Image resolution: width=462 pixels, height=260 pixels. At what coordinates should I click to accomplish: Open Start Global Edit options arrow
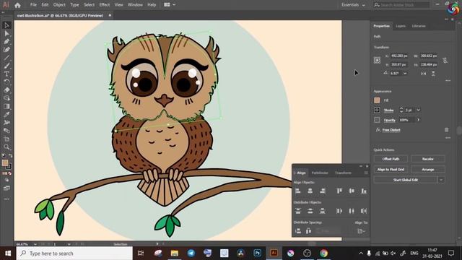[441, 180]
